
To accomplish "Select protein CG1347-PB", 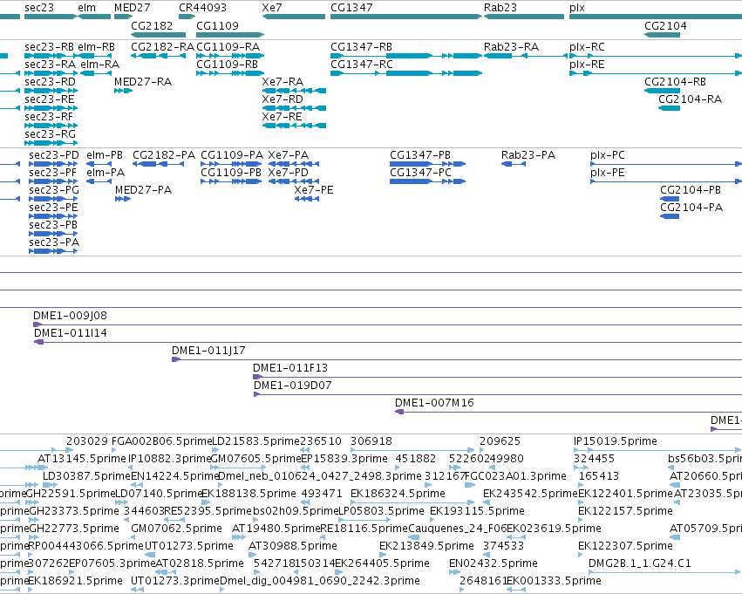I will coord(420,155).
